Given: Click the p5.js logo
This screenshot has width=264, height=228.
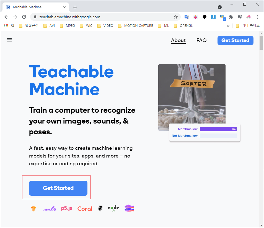Looking at the screenshot, I should pos(66,208).
